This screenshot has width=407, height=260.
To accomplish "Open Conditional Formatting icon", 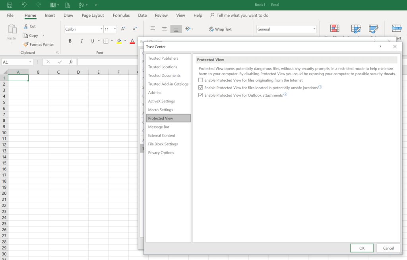I will click(x=335, y=29).
